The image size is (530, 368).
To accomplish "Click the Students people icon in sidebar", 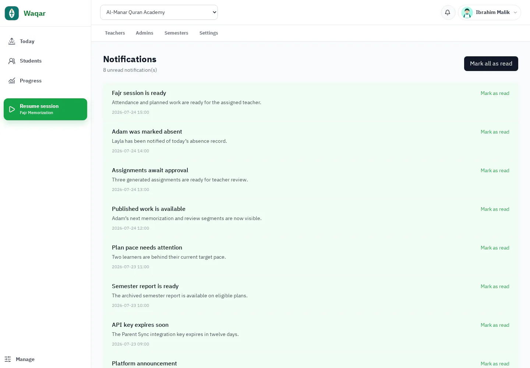I will click(12, 61).
